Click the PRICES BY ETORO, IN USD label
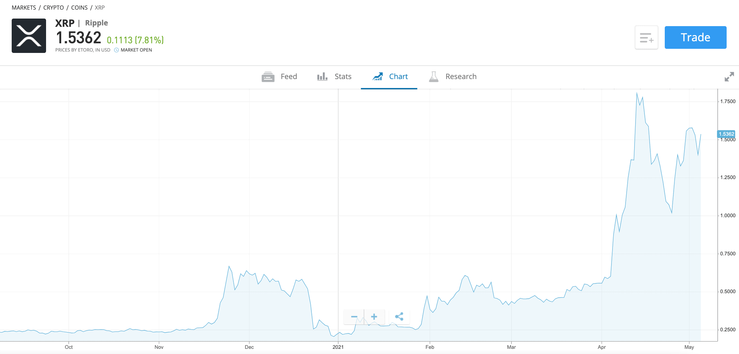This screenshot has width=739, height=354. click(x=83, y=50)
